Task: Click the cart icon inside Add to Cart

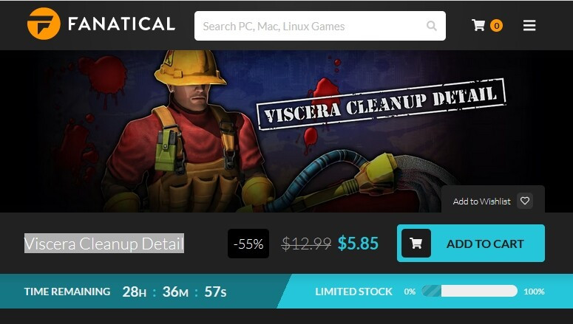Action: coord(416,244)
